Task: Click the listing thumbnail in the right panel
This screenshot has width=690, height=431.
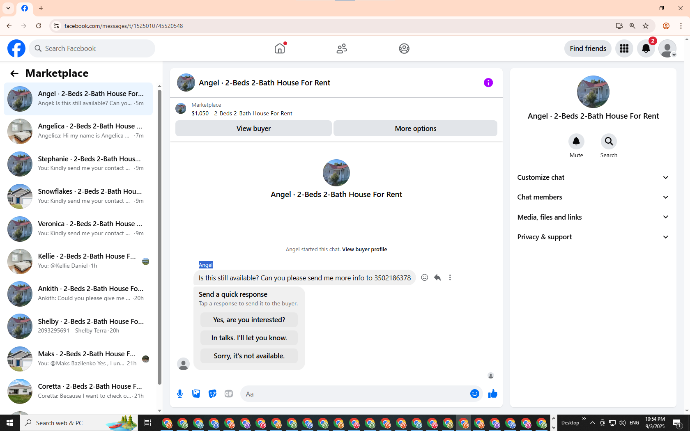Action: (593, 92)
